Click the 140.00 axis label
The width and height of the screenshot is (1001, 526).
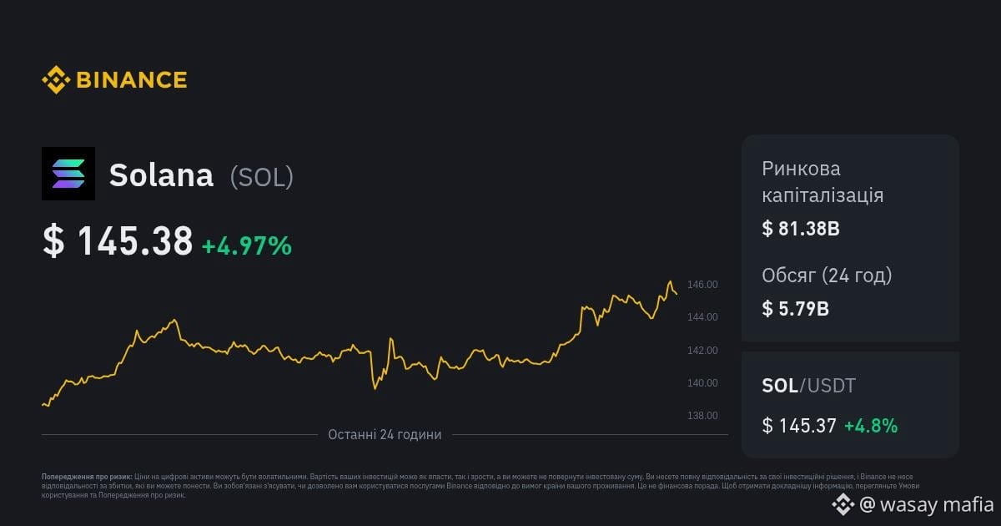tap(702, 383)
